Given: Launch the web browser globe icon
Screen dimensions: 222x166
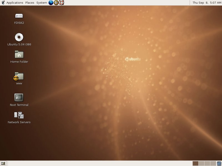Looking at the screenshot, I should (x=51, y=3).
